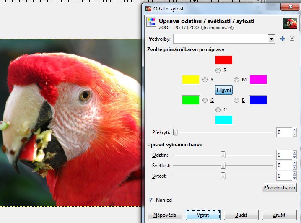Click the Odstín slider handle
This screenshot has height=223, width=301.
coord(223,155)
